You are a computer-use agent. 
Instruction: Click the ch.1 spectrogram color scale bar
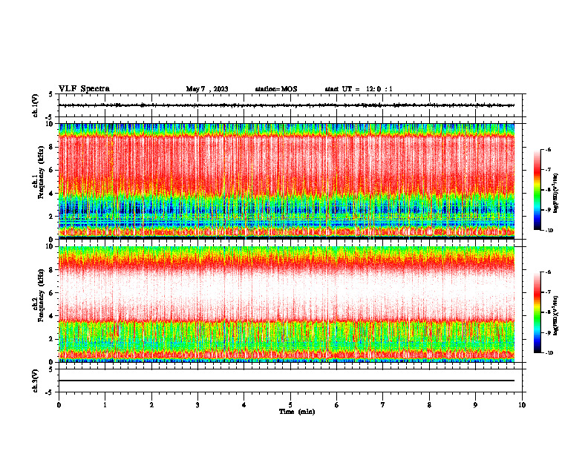point(537,190)
